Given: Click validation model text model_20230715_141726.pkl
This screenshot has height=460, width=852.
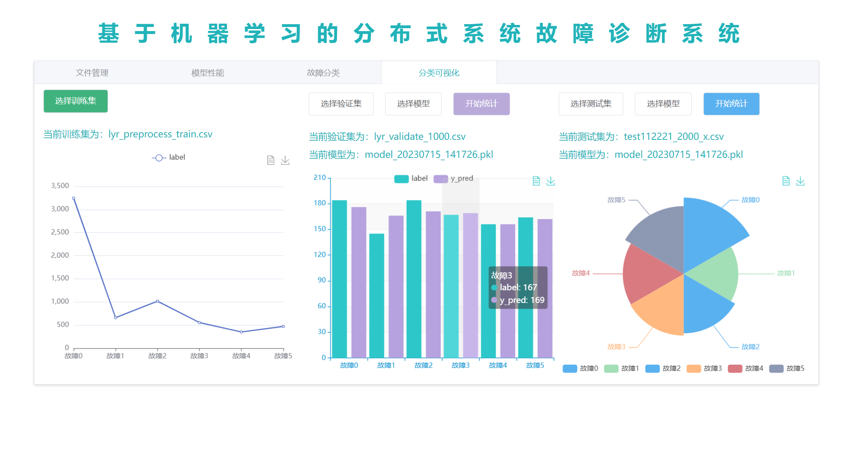Looking at the screenshot, I should 429,155.
